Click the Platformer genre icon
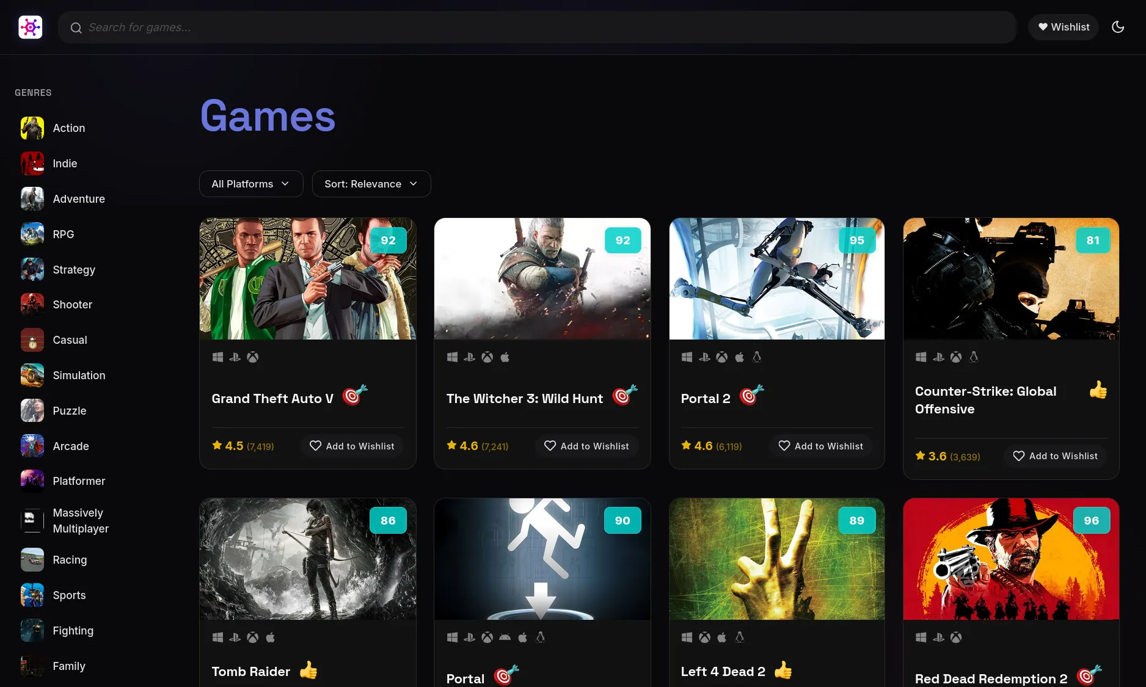Viewport: 1146px width, 687px height. pos(32,481)
